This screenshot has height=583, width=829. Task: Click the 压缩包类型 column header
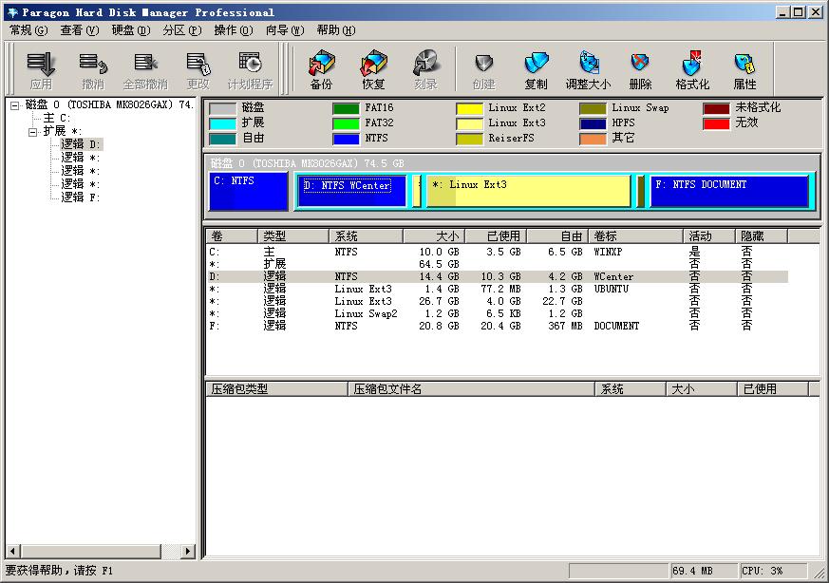pyautogui.click(x=277, y=389)
